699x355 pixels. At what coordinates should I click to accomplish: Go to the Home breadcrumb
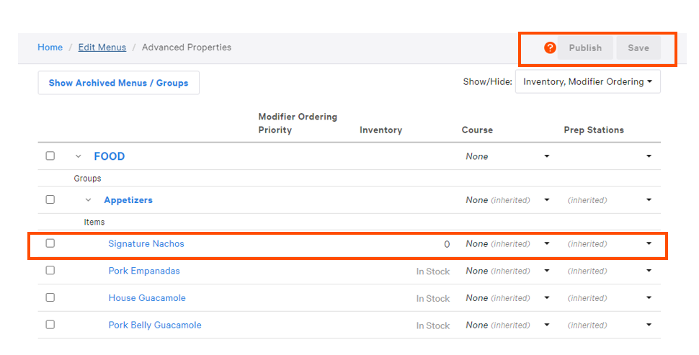click(x=50, y=48)
